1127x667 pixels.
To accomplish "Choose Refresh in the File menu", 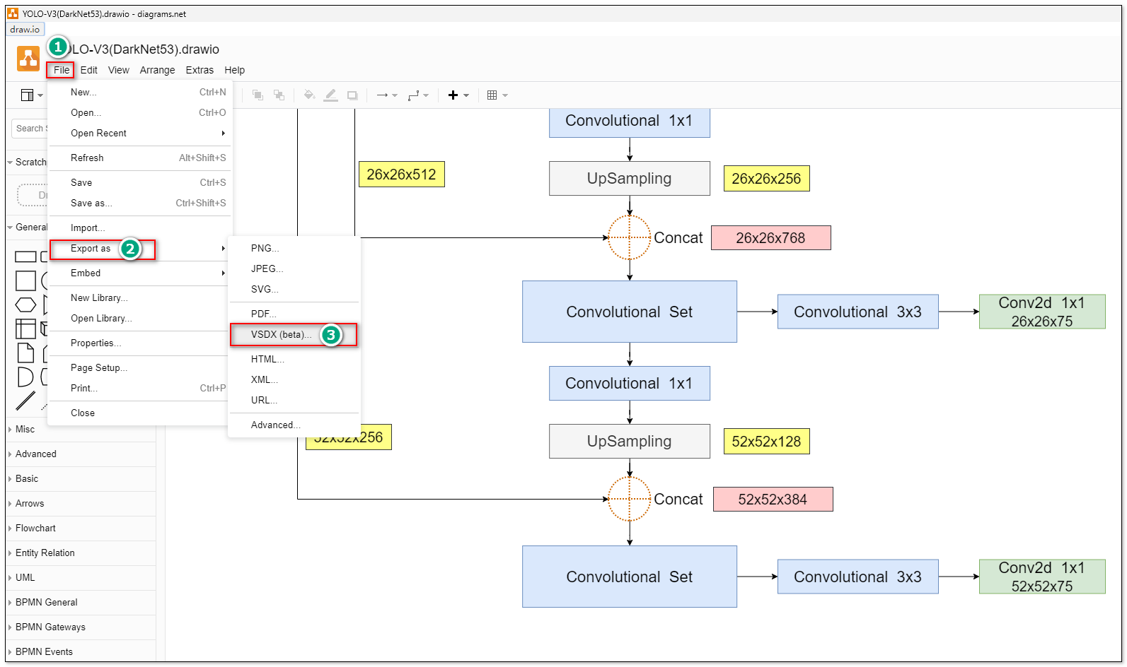I will pos(140,158).
